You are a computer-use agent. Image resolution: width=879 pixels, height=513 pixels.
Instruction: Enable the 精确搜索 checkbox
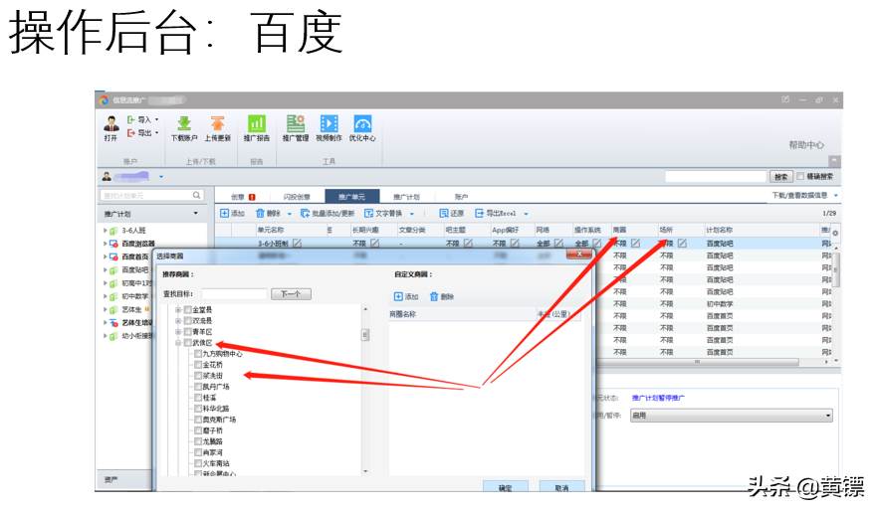[800, 176]
